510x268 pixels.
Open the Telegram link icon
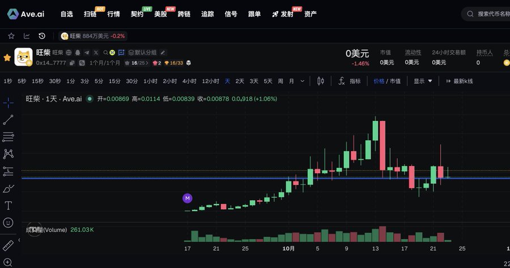click(x=87, y=52)
